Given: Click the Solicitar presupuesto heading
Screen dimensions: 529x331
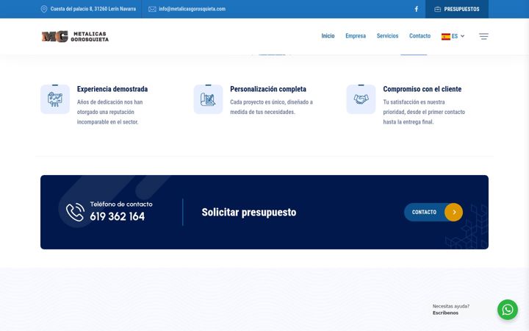Looking at the screenshot, I should 249,212.
